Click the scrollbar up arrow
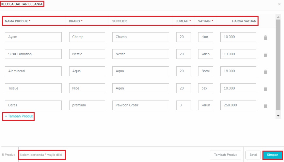The width and height of the screenshot is (284, 162). coord(278,17)
